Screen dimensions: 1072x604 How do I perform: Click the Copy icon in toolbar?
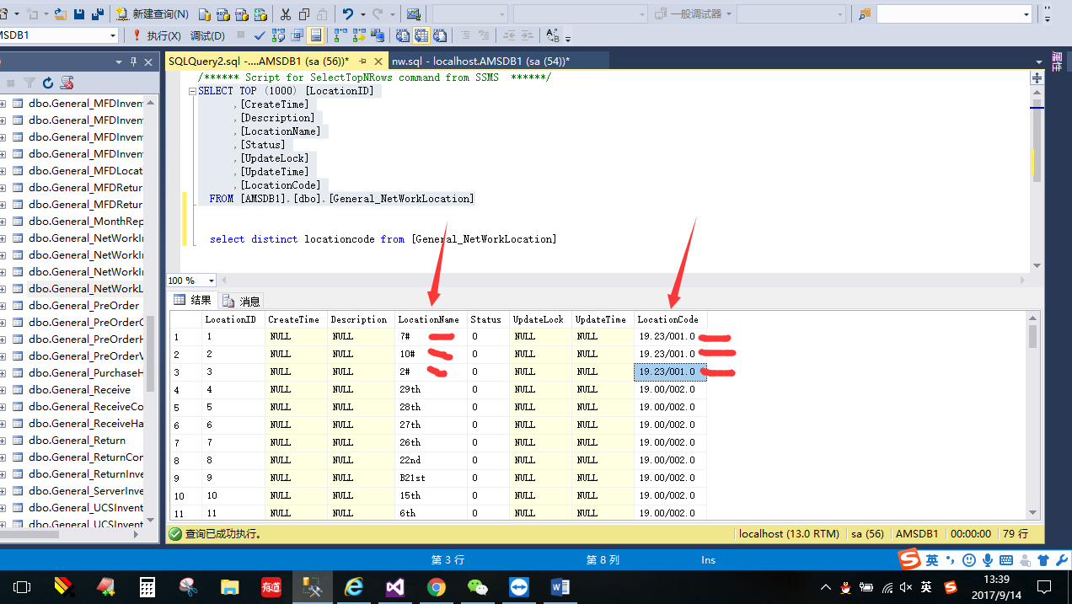[x=304, y=14]
